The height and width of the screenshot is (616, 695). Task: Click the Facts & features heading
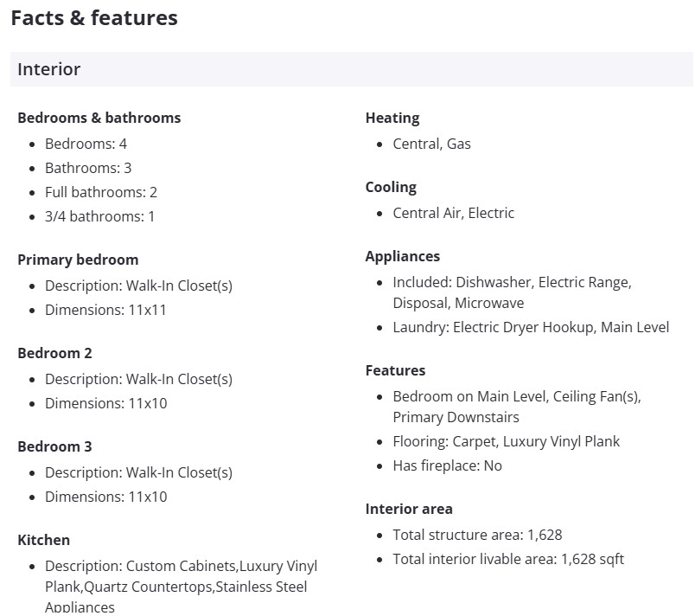(x=94, y=18)
